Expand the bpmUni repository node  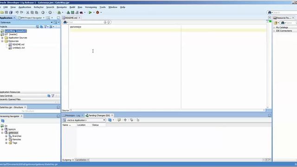[x=2, y=129]
